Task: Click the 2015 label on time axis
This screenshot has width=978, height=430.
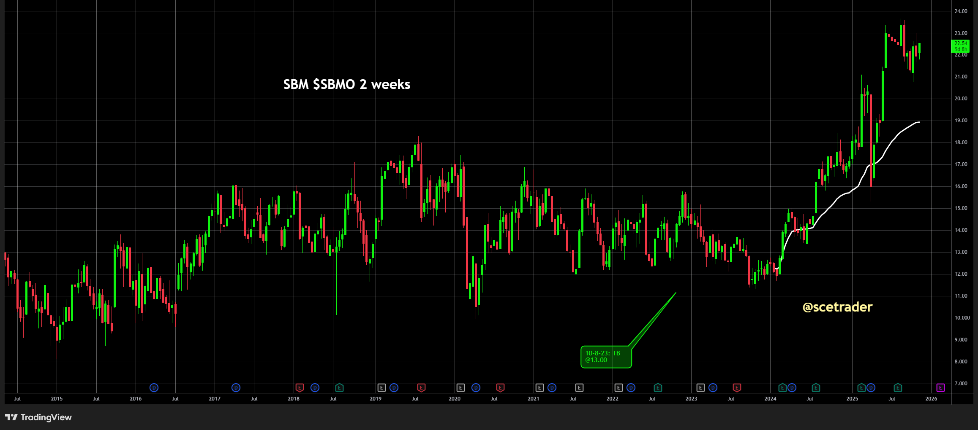Action: tap(57, 399)
